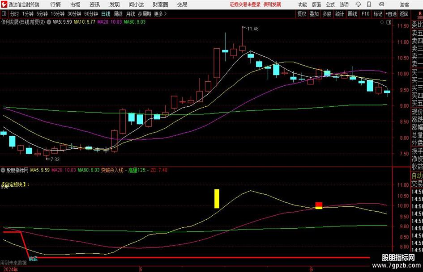The height and width of the screenshot is (272, 423).
Task: Click the green MA60: 9.03 label in main chart
Action: coord(134,22)
